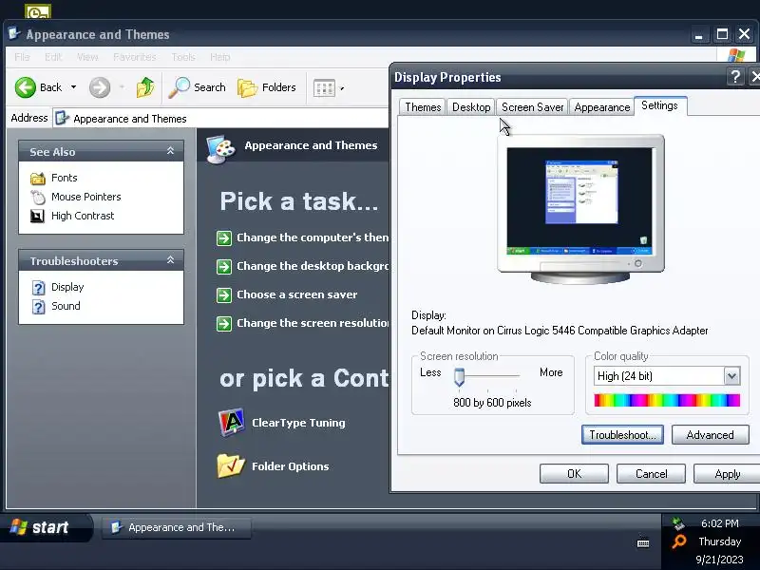
Task: Click the address bar Appearance and Themes icon
Action: (x=61, y=118)
